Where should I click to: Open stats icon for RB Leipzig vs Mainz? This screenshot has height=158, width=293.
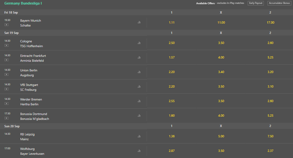point(139,136)
